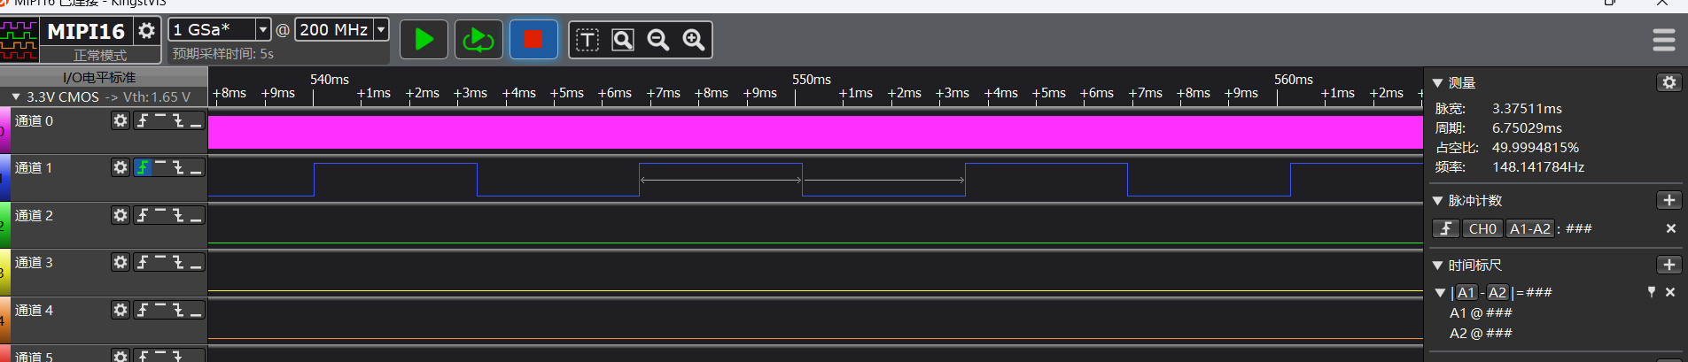The height and width of the screenshot is (362, 1688).
Task: Click 560ms mark on time ruler
Action: pos(1293,80)
